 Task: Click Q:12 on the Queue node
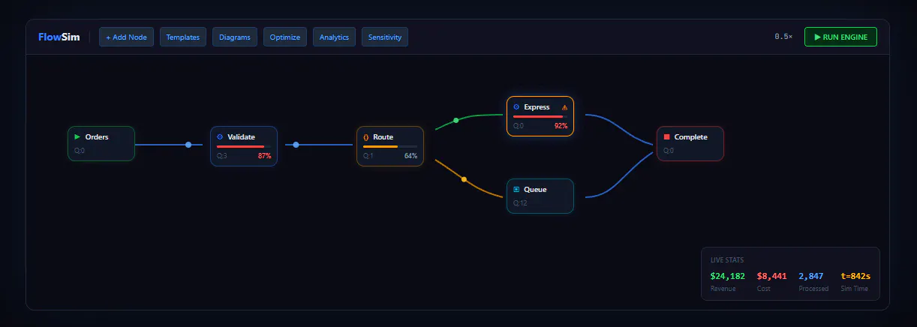tap(520, 203)
